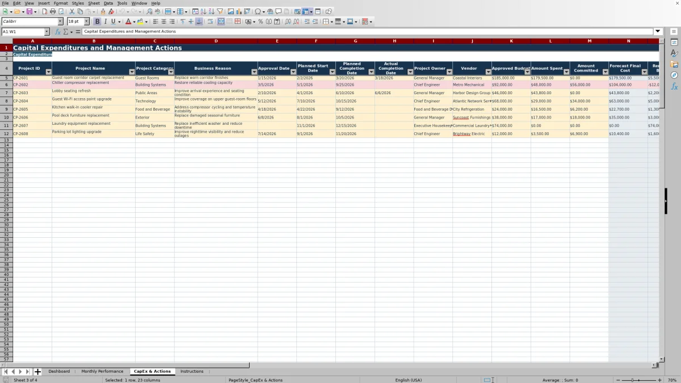Select column header D

click(x=216, y=41)
